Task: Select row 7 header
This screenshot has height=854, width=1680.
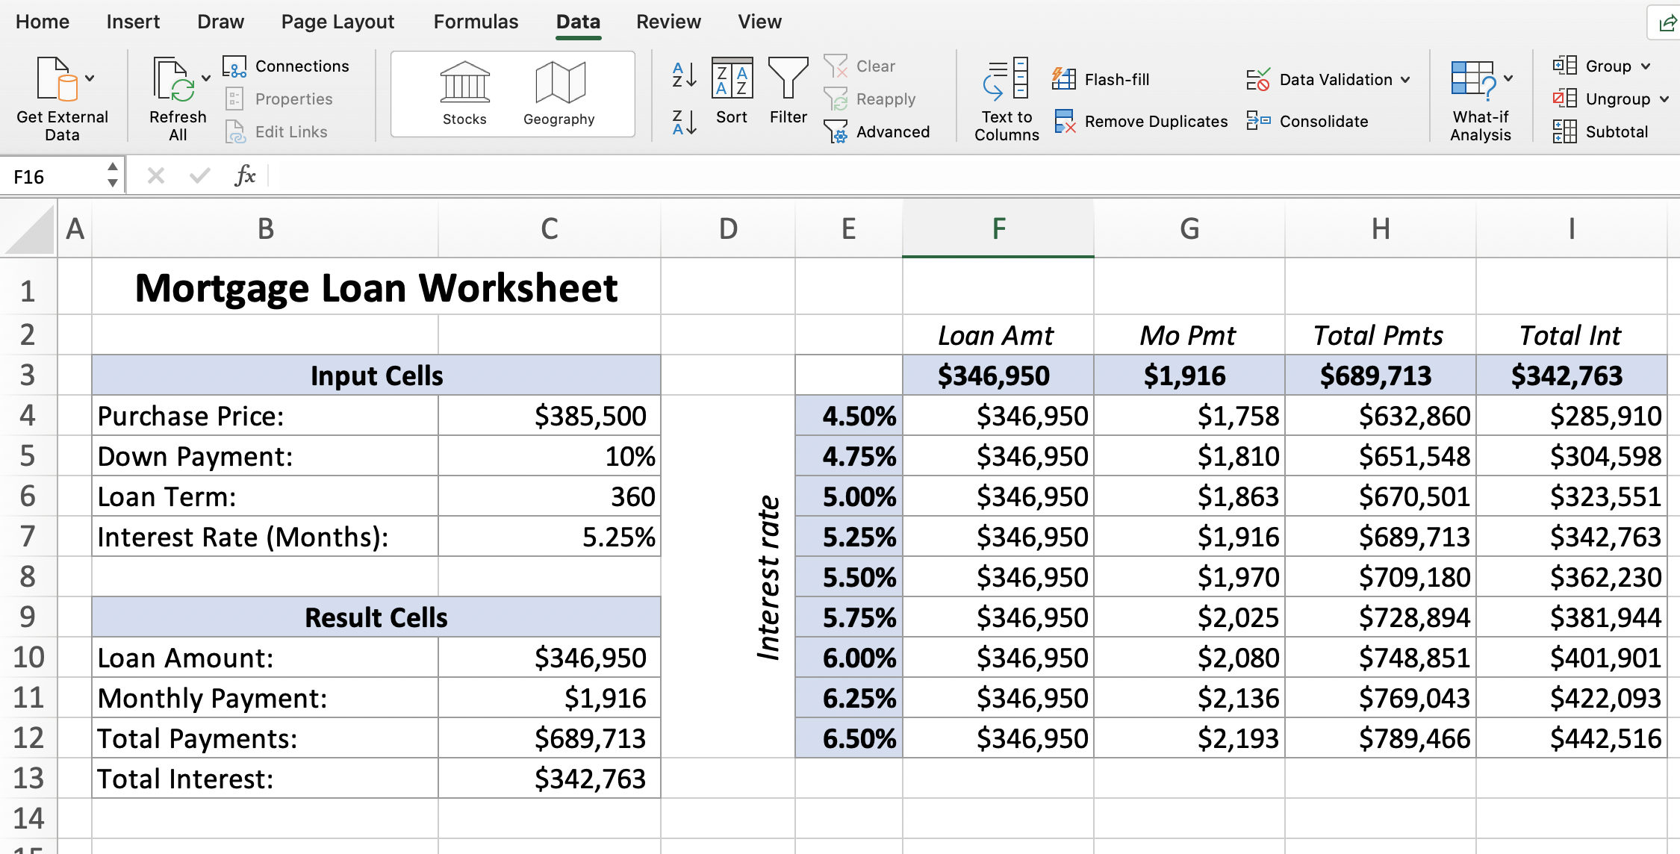Action: click(28, 536)
